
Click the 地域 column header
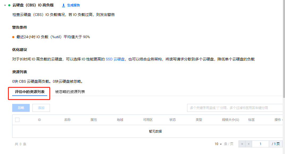[x=120, y=120]
